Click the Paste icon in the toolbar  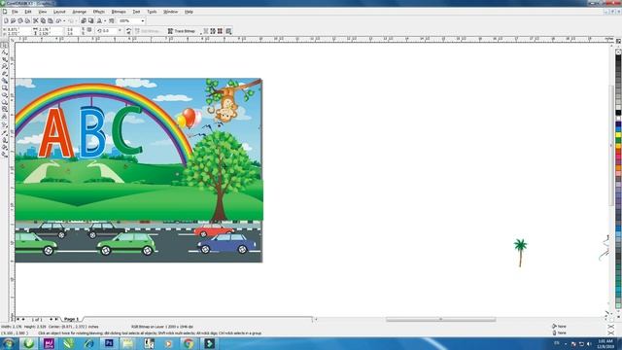click(50, 20)
